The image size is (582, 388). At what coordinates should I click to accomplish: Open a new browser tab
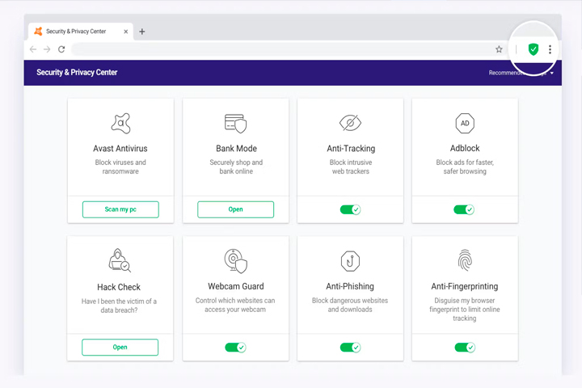coord(141,32)
